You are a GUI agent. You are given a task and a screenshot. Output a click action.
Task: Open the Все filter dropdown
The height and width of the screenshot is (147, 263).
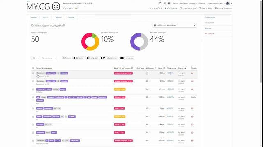point(35,58)
